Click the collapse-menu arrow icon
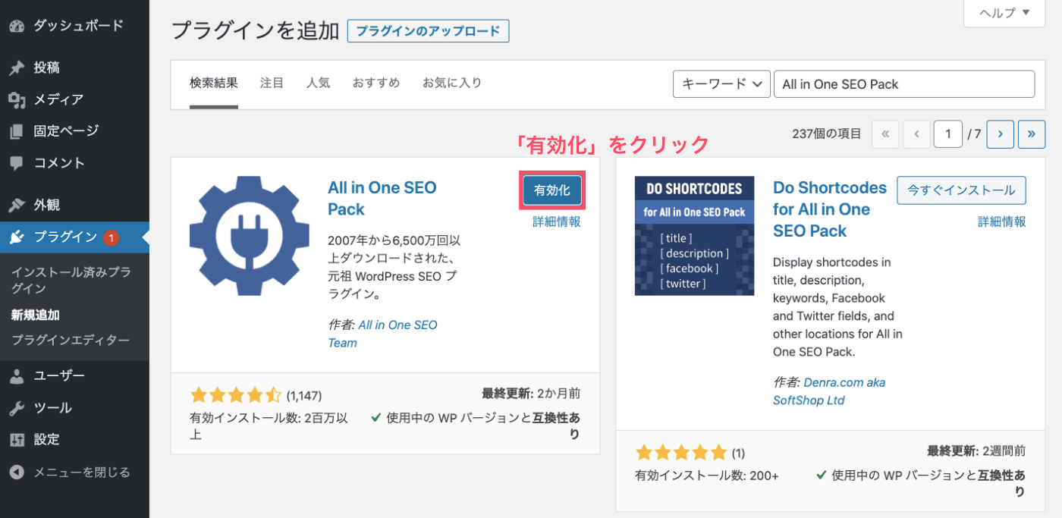Viewport: 1062px width, 518px height. (17, 472)
